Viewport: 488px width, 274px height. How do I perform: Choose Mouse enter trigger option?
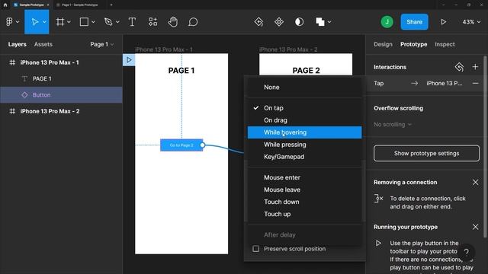[x=304, y=177]
